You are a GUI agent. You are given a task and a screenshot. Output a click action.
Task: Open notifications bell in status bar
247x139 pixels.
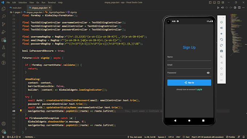pos(243,137)
